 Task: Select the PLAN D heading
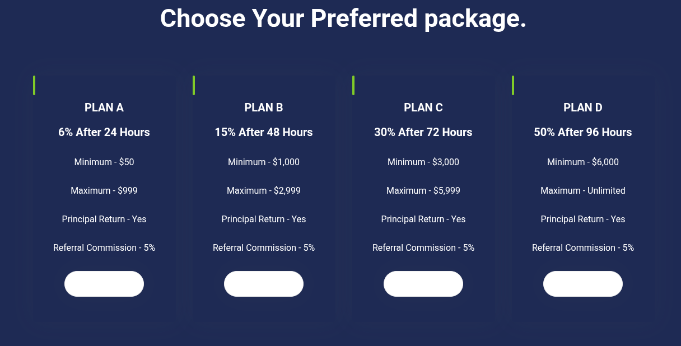pos(583,107)
